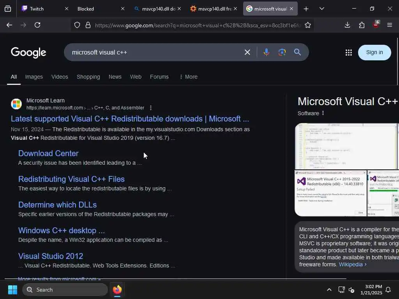Click the site security padlock icon
399x299 pixels.
pyautogui.click(x=88, y=25)
